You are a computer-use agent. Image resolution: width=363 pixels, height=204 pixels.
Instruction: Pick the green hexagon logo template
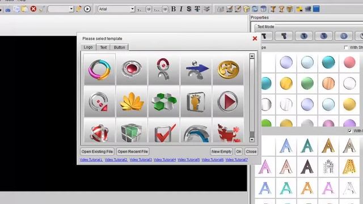point(164,101)
